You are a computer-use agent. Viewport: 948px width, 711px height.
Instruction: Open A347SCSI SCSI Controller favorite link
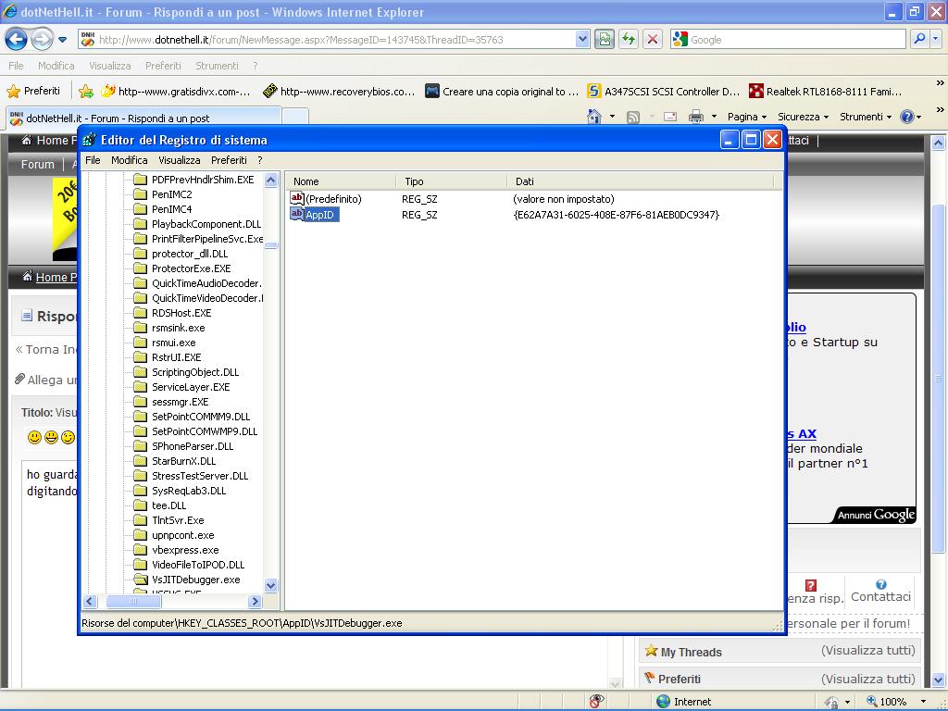click(x=664, y=92)
